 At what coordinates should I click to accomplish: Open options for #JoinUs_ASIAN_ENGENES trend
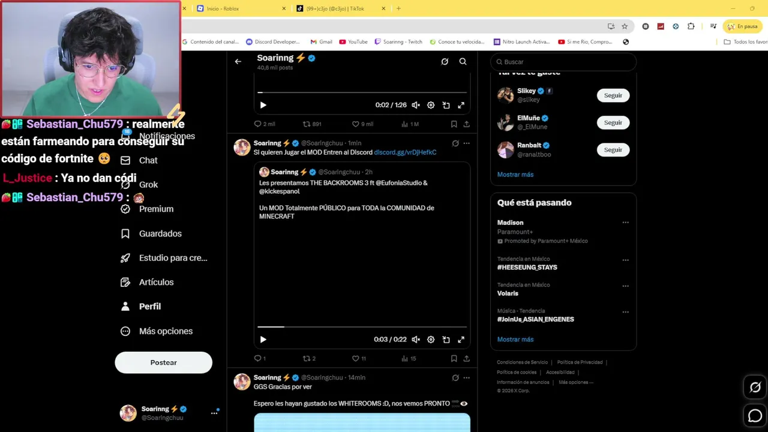click(x=625, y=312)
